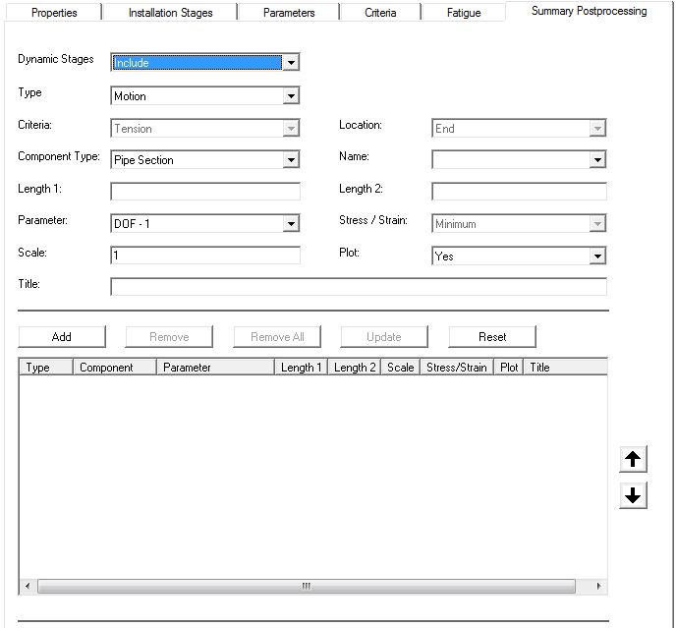
Task: Click the Reset button
Action: click(492, 337)
